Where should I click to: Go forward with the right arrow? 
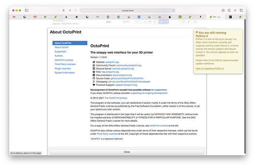pos(76,10)
